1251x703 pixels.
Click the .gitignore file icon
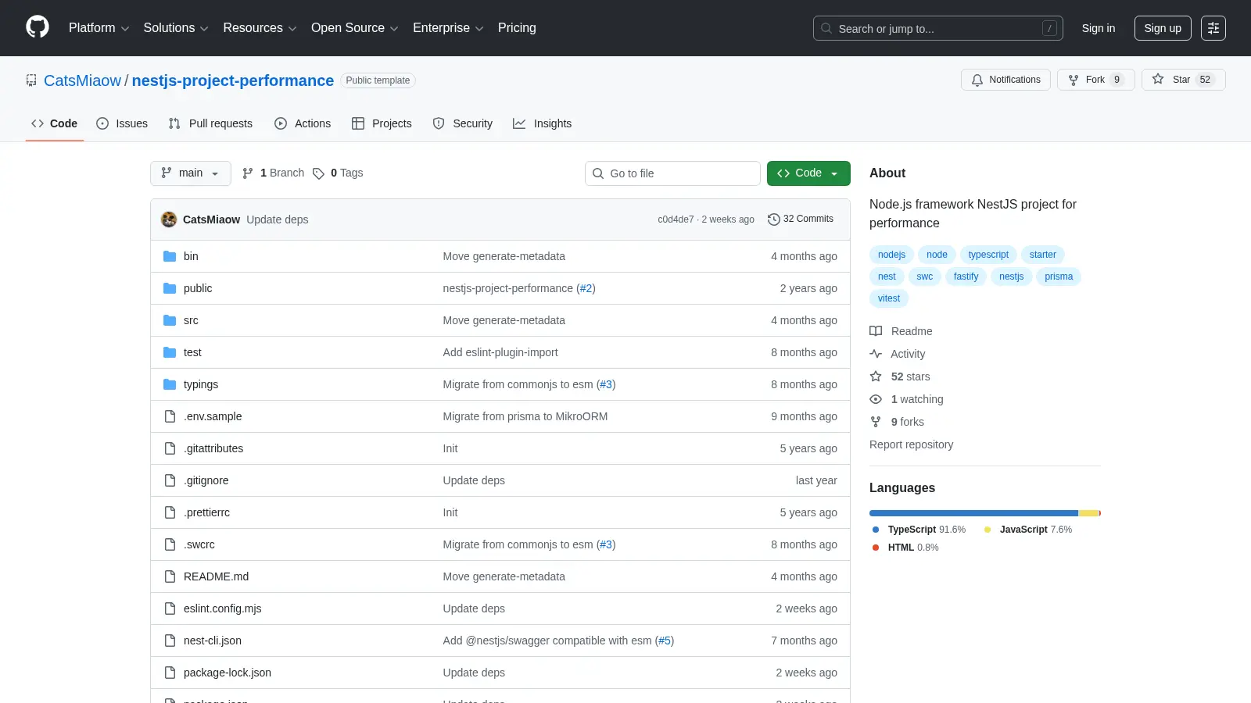(170, 480)
